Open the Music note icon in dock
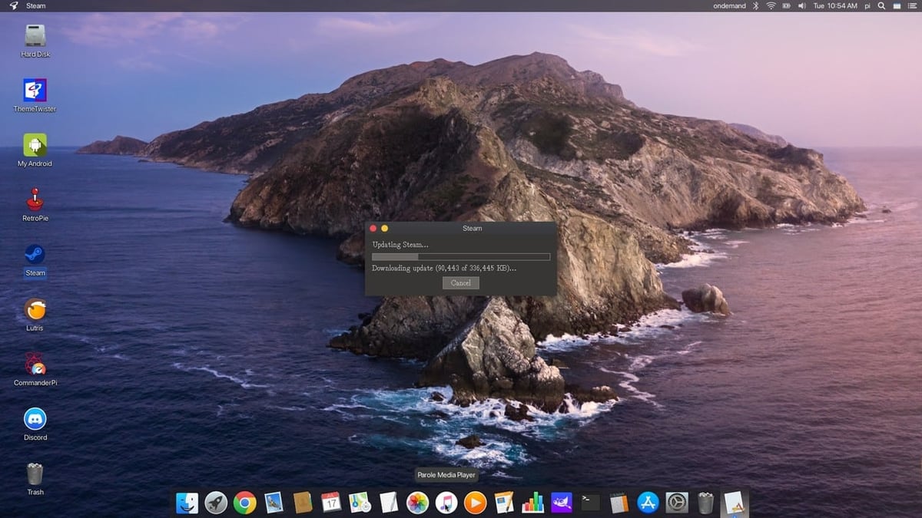The width and height of the screenshot is (922, 518). point(446,503)
